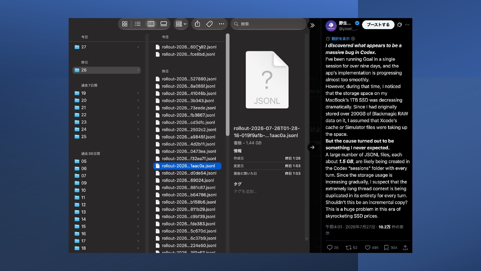Click file icon of rollout-2026...fb3667.jsonl
Screen dimensions: 481x271
(x=158, y=115)
